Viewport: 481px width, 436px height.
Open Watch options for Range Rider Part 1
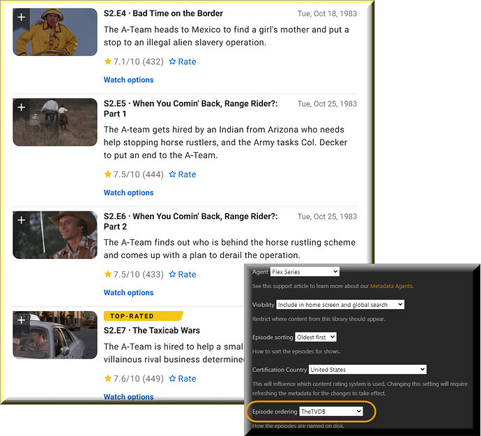128,193
